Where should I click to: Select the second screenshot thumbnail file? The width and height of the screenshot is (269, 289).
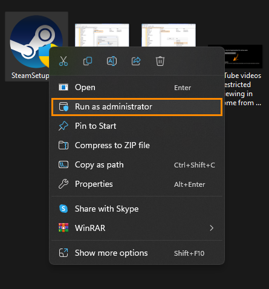click(102, 35)
